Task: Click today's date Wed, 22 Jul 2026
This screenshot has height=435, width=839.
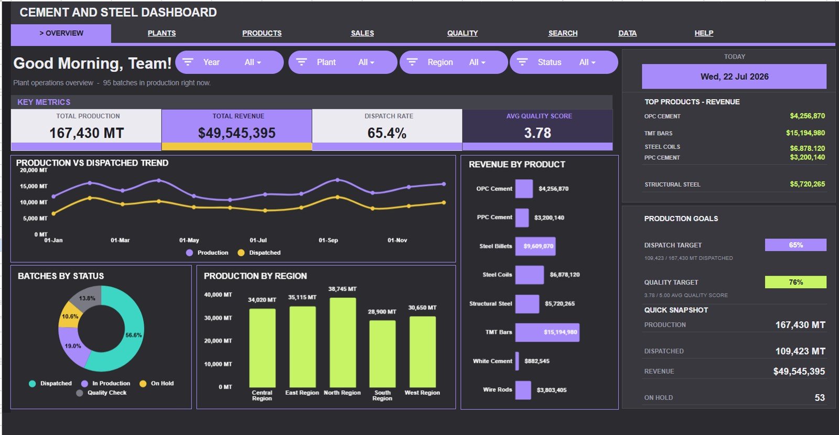Action: pyautogui.click(x=734, y=77)
